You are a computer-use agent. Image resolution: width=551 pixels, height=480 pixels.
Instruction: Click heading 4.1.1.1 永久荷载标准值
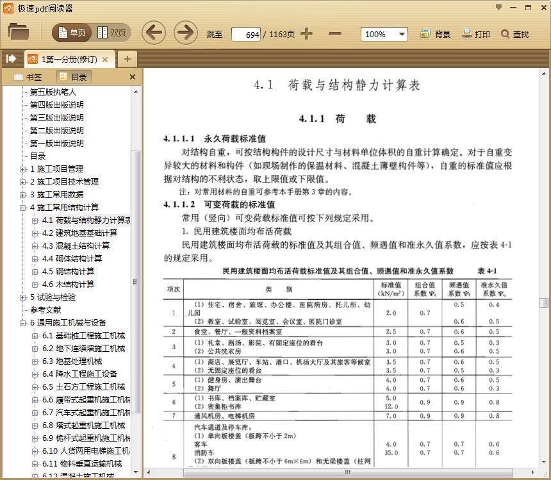coord(215,139)
